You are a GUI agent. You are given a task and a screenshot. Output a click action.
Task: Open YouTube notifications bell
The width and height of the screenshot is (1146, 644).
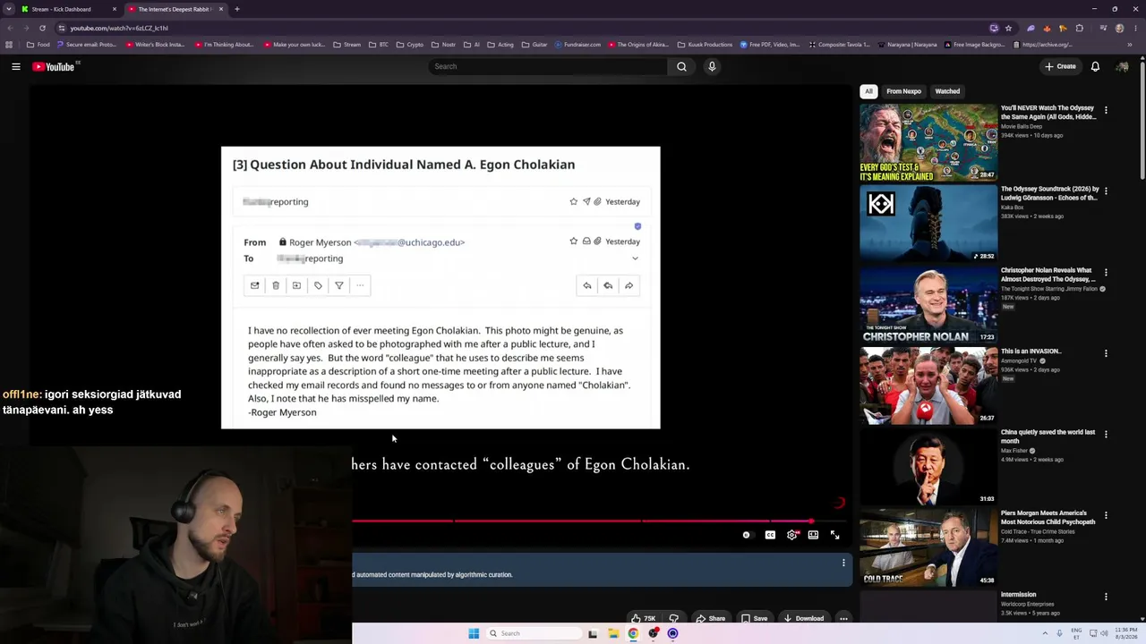pos(1095,66)
